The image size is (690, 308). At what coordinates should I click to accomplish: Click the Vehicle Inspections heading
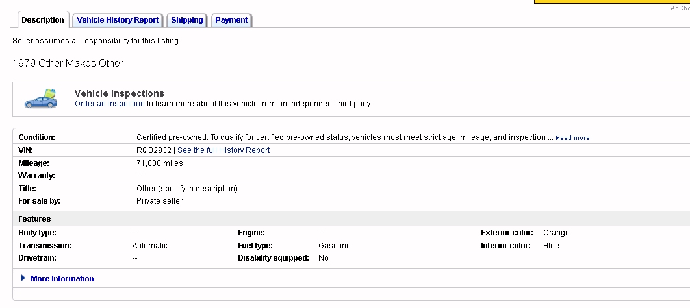[120, 93]
